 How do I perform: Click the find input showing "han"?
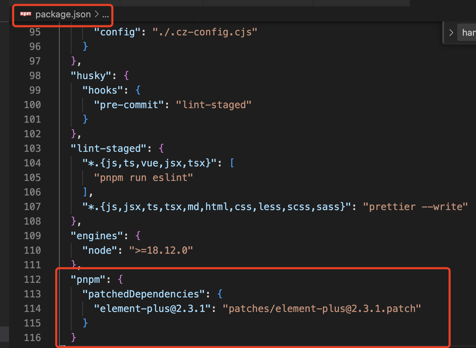467,33
